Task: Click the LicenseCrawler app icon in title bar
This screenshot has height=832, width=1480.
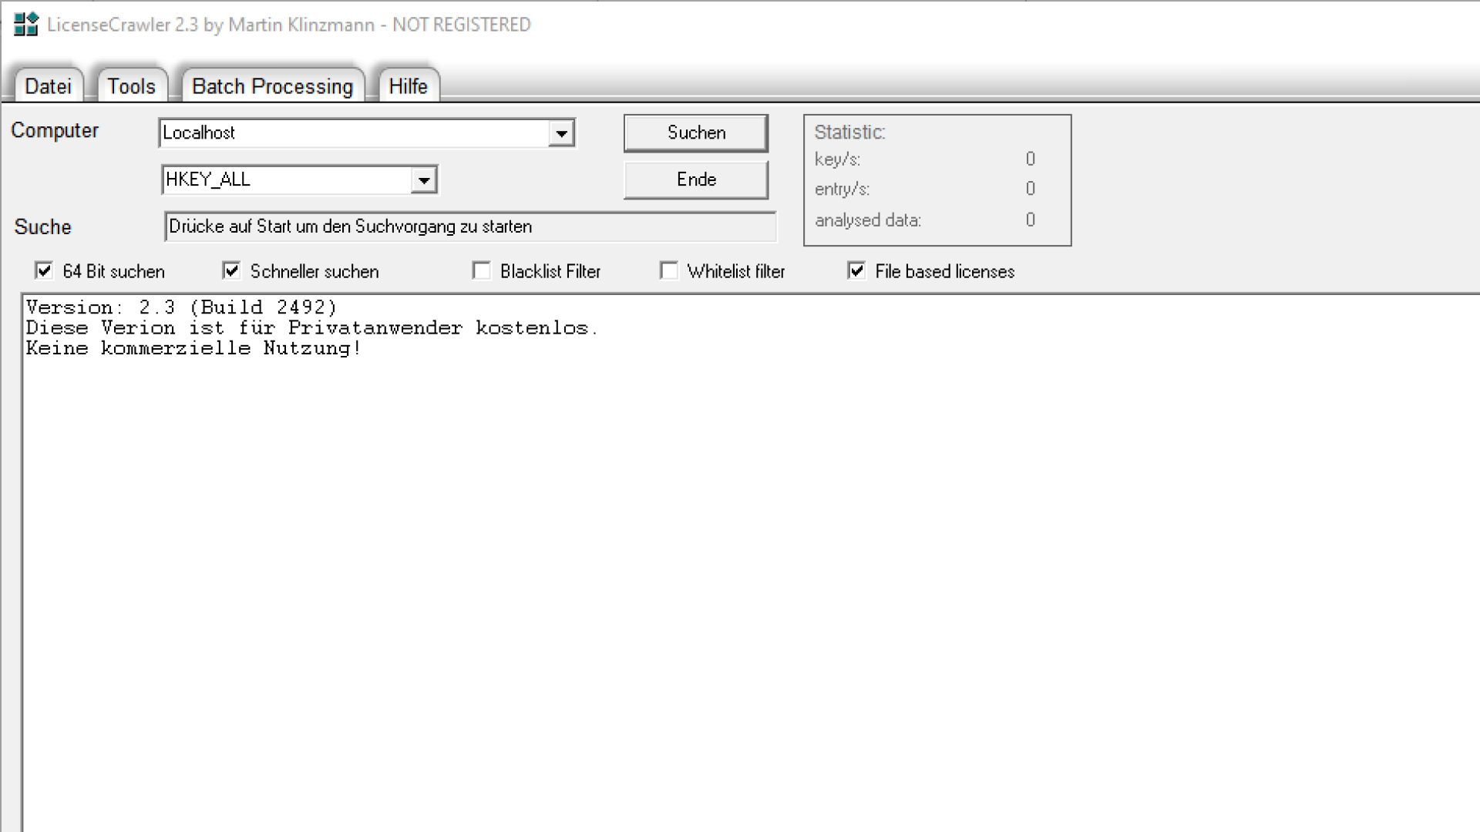Action: tap(25, 25)
